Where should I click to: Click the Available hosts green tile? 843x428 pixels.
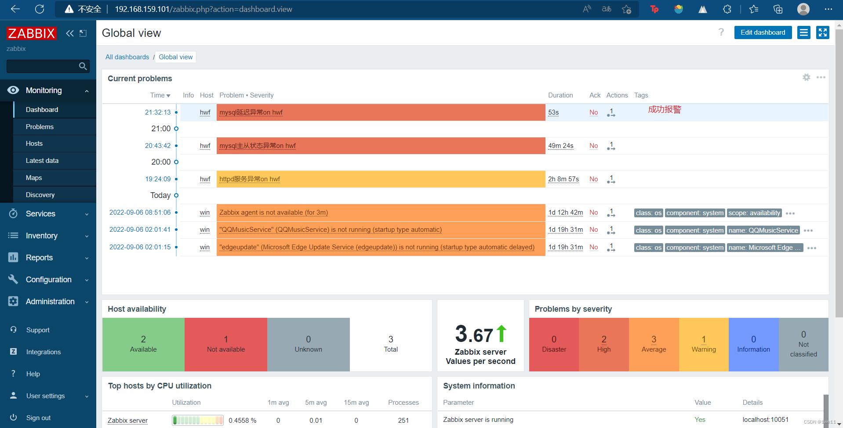(143, 345)
